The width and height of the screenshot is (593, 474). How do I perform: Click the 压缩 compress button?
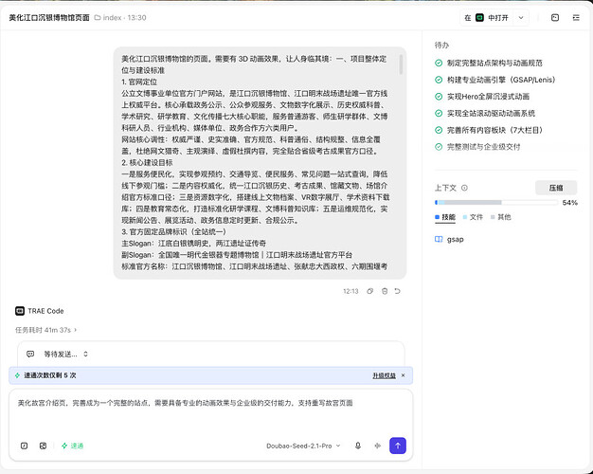pyautogui.click(x=556, y=188)
